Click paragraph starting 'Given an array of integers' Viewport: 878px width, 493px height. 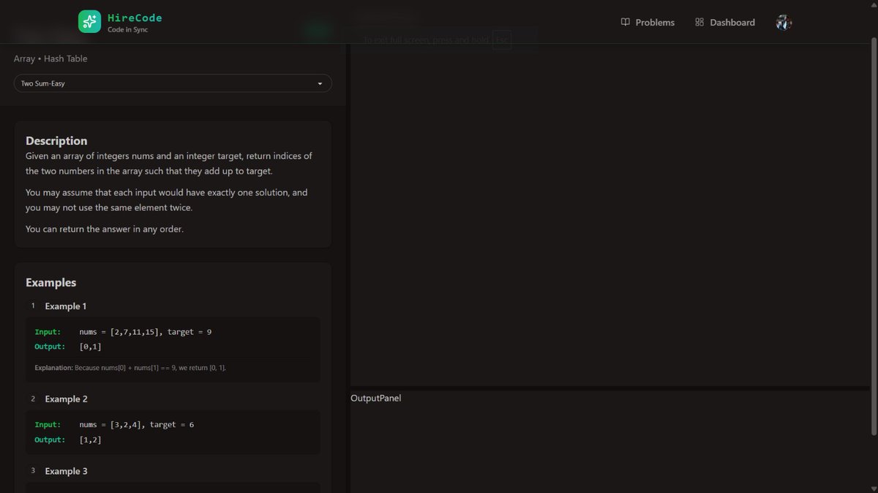(x=169, y=164)
